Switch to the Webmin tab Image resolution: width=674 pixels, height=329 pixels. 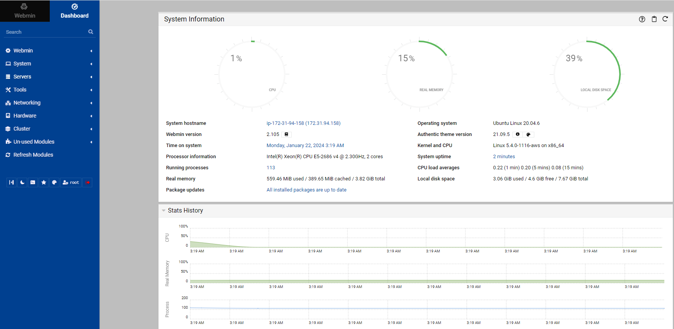[25, 11]
